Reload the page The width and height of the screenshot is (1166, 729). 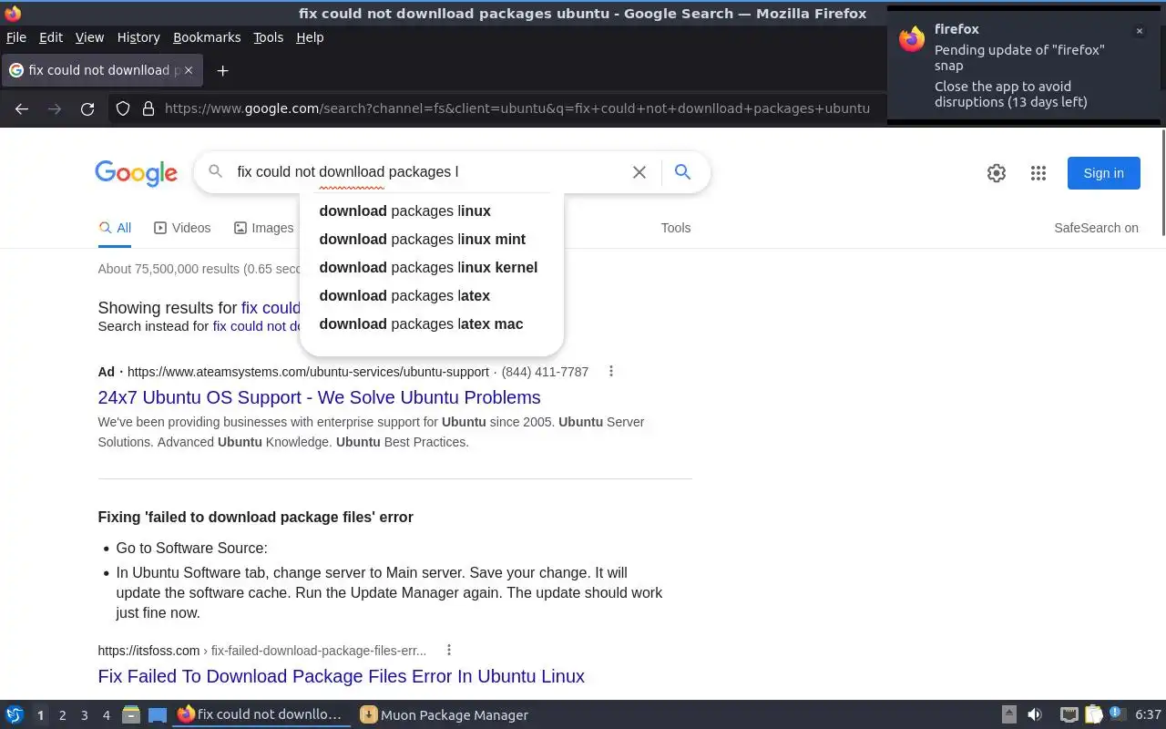pyautogui.click(x=87, y=108)
